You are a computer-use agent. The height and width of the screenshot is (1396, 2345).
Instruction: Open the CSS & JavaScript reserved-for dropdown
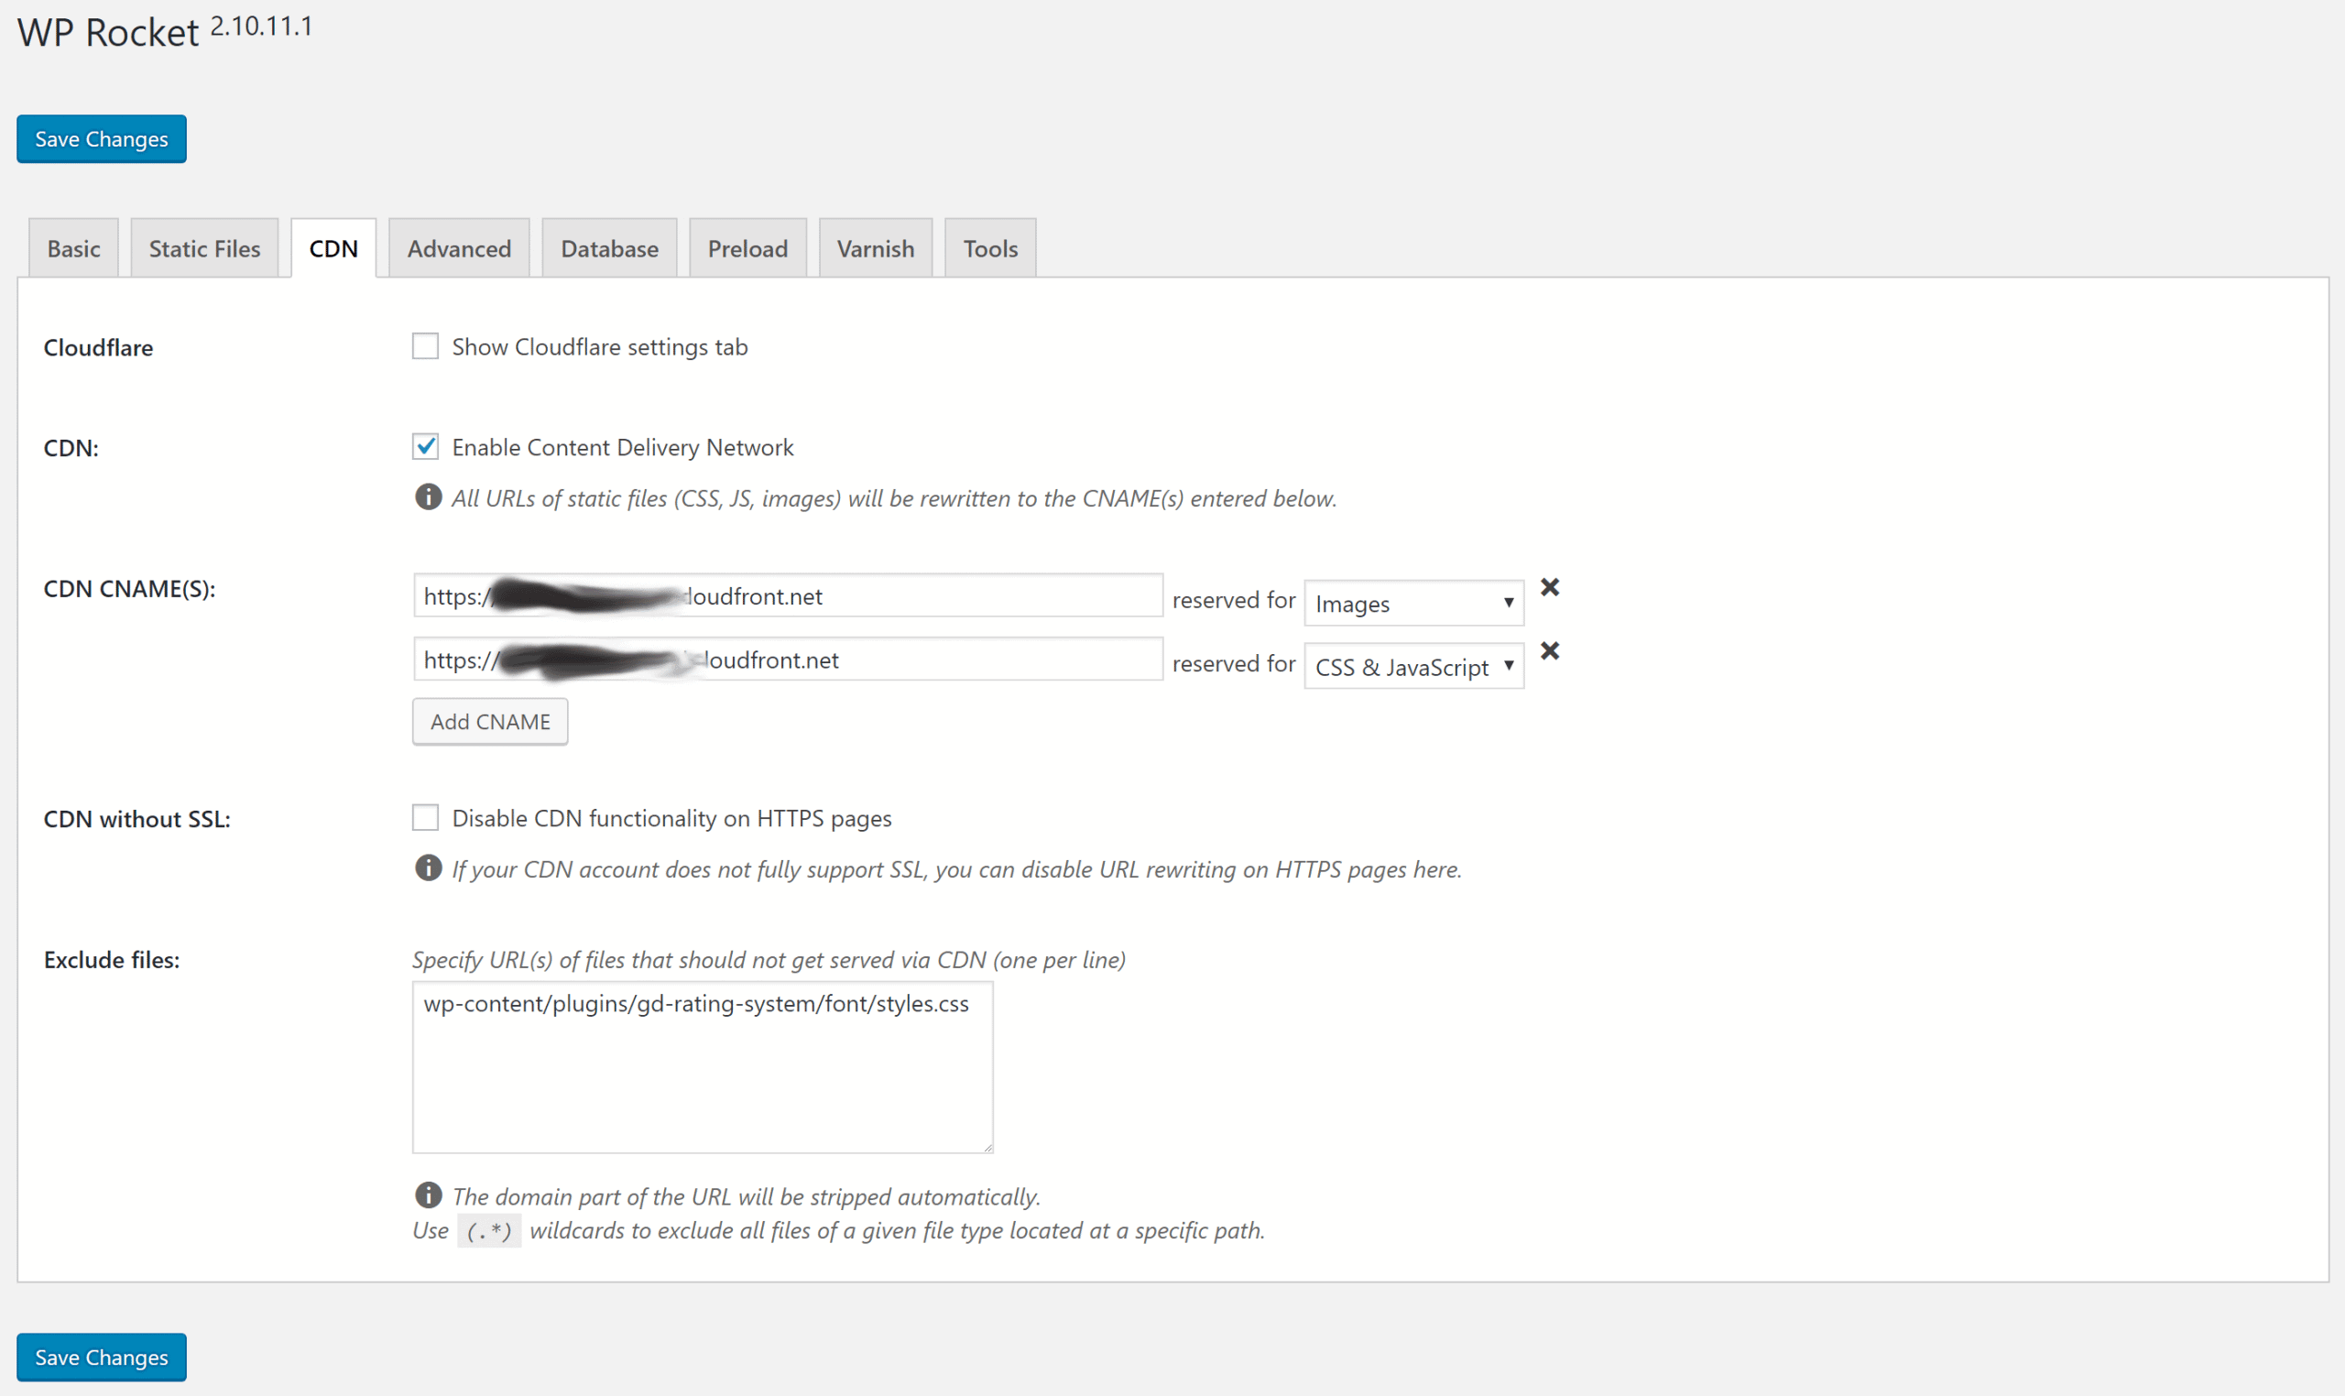click(1413, 667)
